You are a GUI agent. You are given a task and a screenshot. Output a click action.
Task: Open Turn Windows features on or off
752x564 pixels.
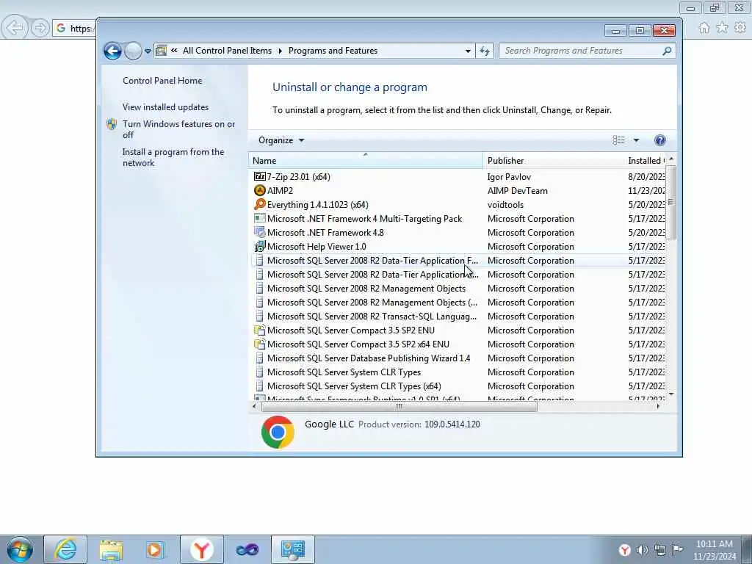pyautogui.click(x=178, y=129)
